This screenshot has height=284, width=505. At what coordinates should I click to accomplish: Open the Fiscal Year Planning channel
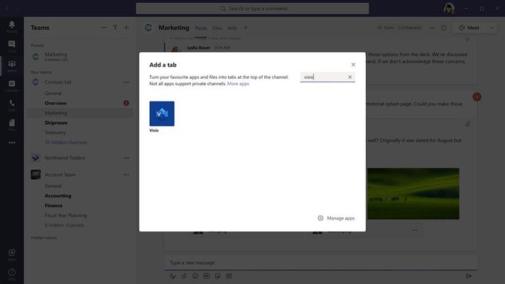pyautogui.click(x=66, y=215)
